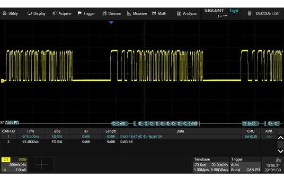
Task: Open the Cursors menu
Action: pyautogui.click(x=112, y=14)
